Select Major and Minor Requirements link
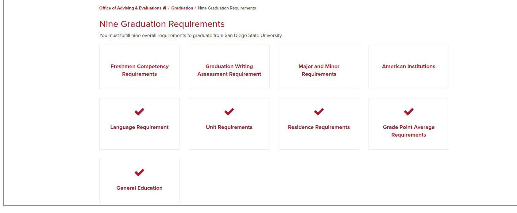 [319, 70]
